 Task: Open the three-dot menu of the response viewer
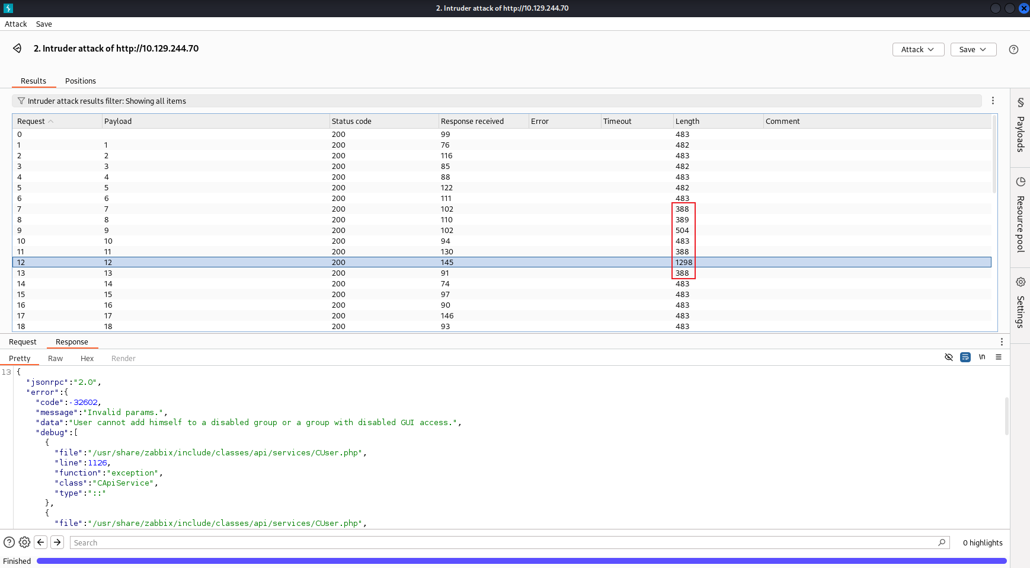pyautogui.click(x=1002, y=342)
